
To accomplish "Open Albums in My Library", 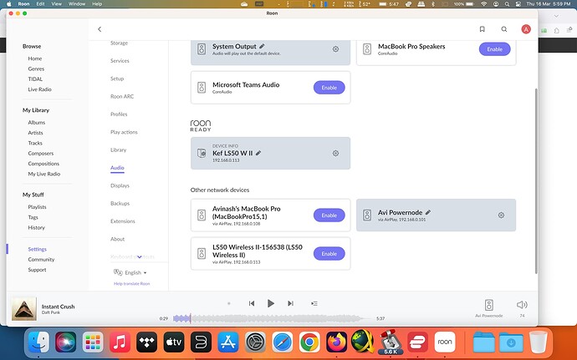I will pyautogui.click(x=37, y=123).
